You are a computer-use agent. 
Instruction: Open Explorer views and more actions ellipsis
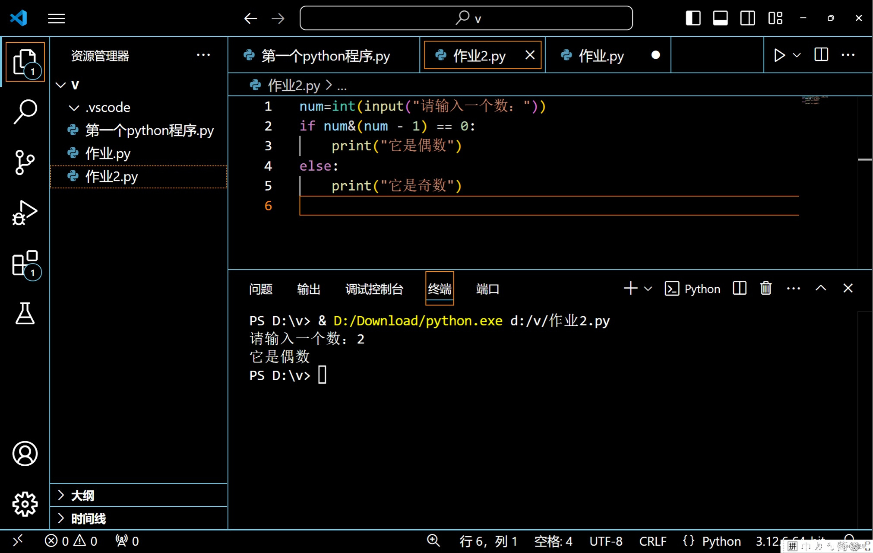(x=203, y=55)
